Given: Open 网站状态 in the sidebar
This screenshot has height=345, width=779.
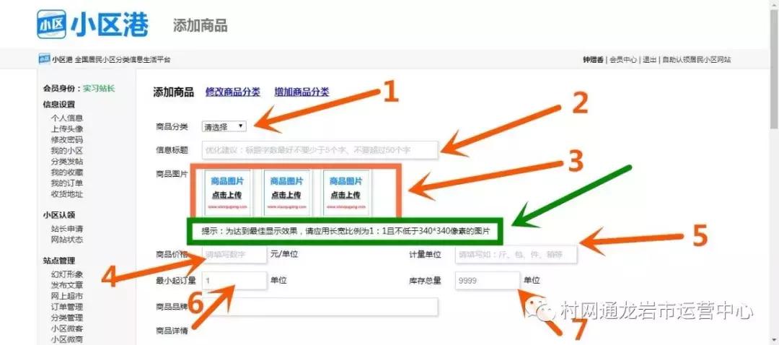Looking at the screenshot, I should pos(66,240).
